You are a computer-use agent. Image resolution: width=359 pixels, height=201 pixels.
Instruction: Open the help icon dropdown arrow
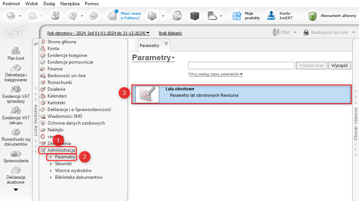82,16
